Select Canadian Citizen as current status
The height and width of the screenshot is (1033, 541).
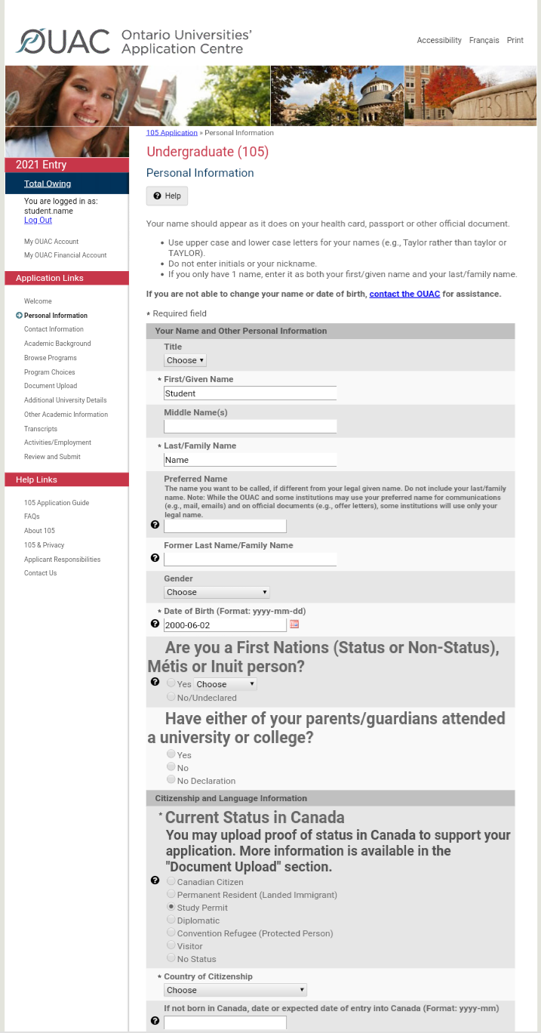click(x=171, y=880)
